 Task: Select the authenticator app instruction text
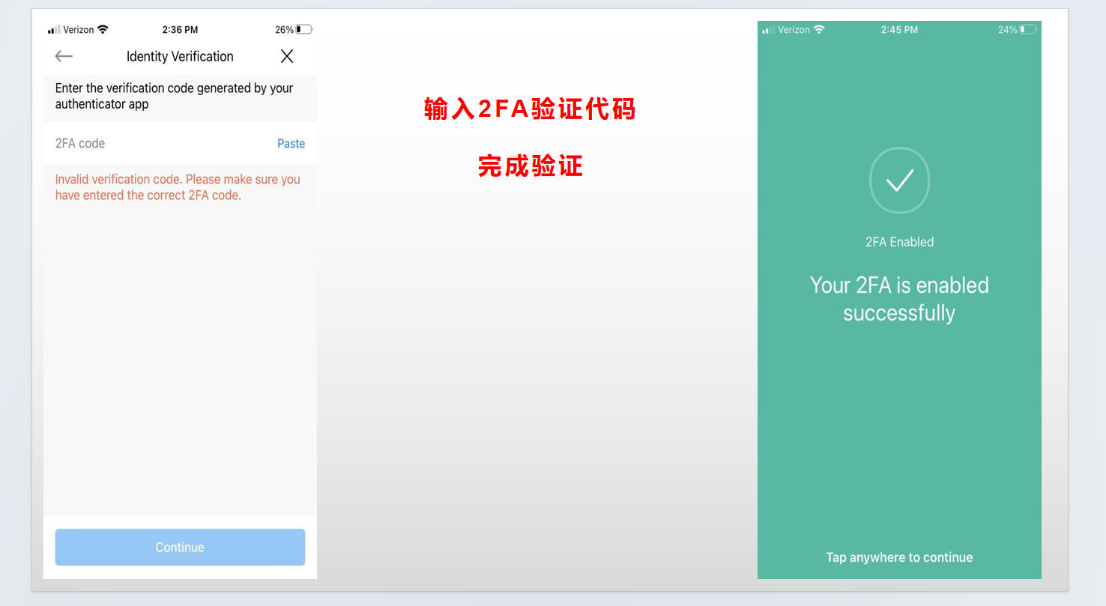coord(175,96)
